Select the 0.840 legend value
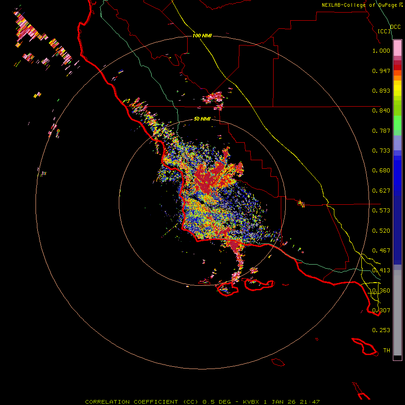The image size is (405, 405). tap(381, 111)
